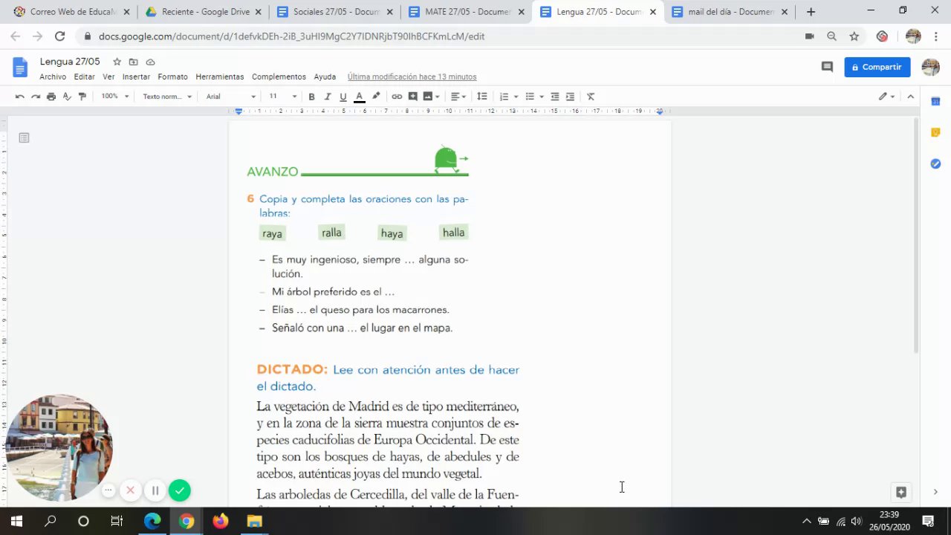Open Google Tasks side panel
The image size is (951, 535).
(935, 163)
